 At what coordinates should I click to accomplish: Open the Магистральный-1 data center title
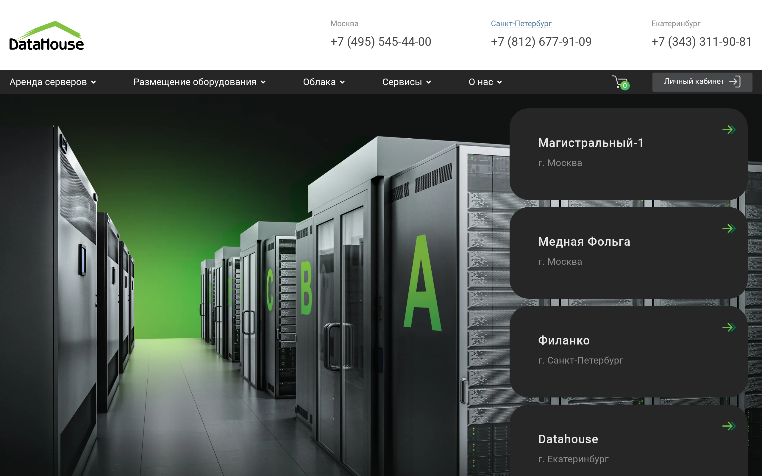click(x=591, y=143)
